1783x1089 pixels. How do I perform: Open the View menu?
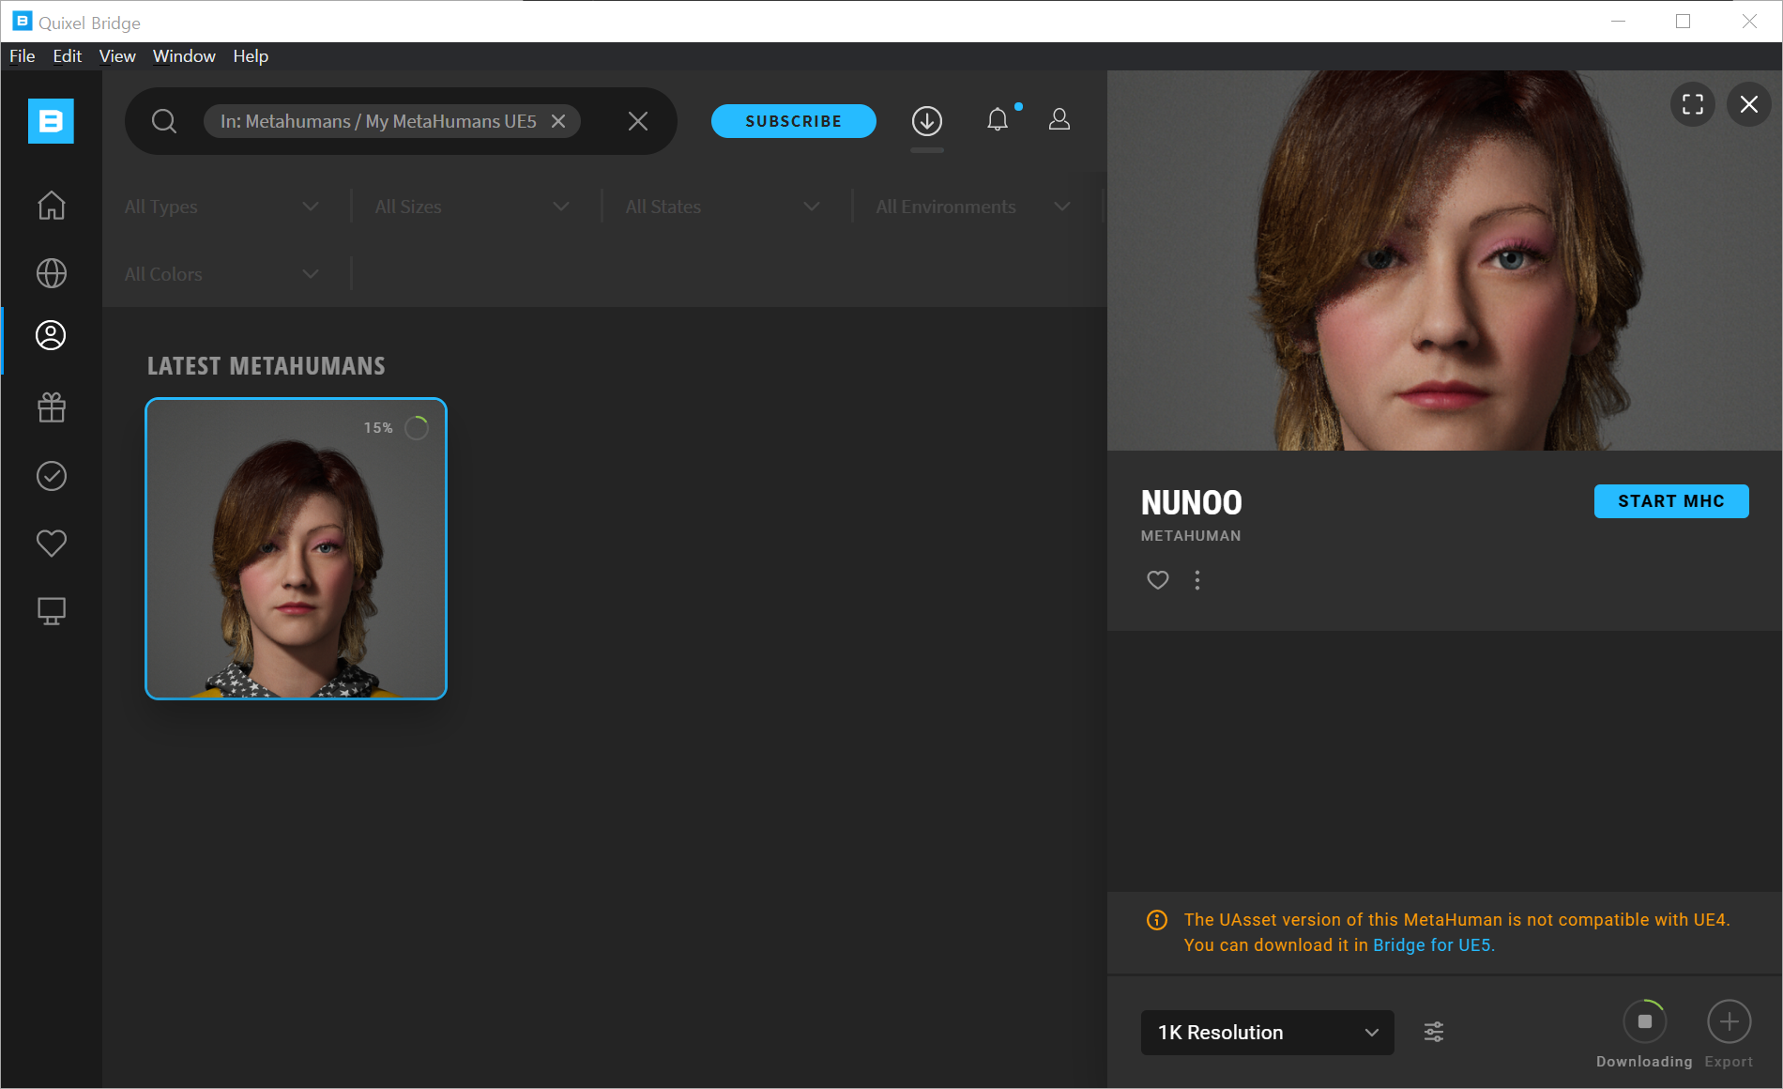[x=117, y=56]
